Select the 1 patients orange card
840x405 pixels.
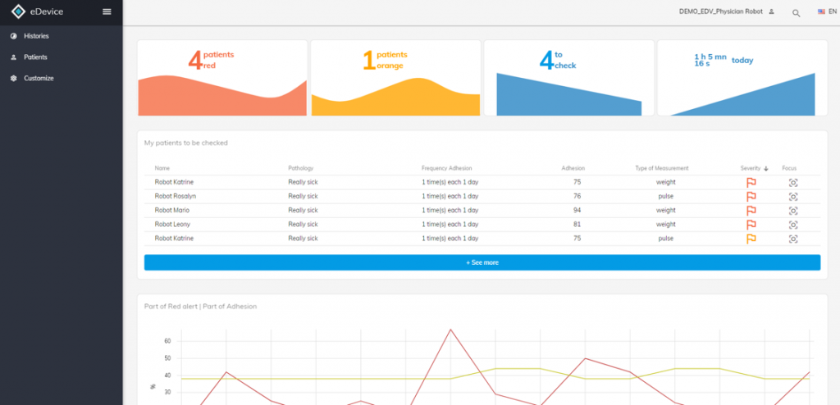tap(395, 78)
